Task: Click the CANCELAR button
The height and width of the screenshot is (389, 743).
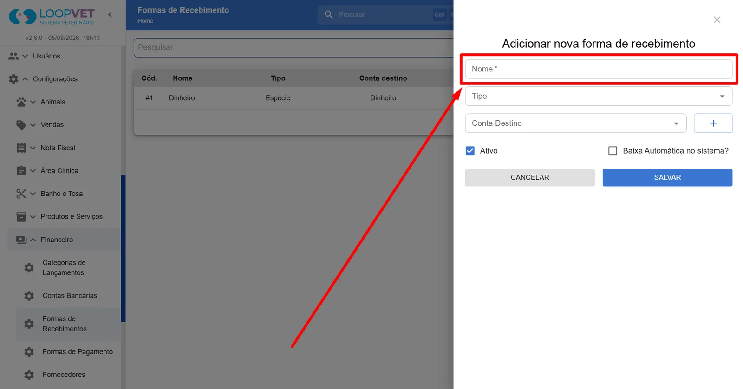Action: (530, 178)
